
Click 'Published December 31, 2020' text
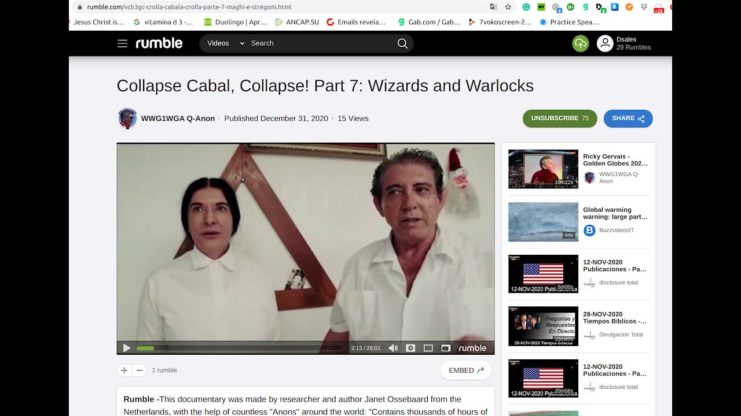pos(276,118)
